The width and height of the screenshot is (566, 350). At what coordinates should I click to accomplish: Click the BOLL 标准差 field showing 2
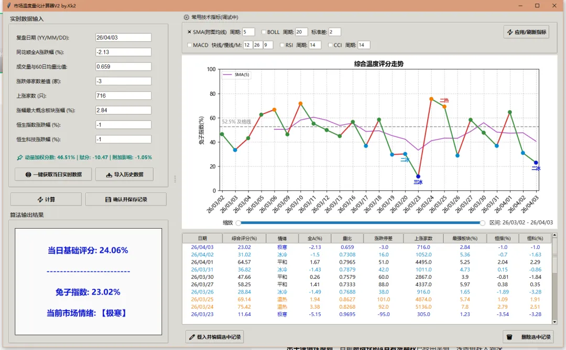(x=334, y=32)
